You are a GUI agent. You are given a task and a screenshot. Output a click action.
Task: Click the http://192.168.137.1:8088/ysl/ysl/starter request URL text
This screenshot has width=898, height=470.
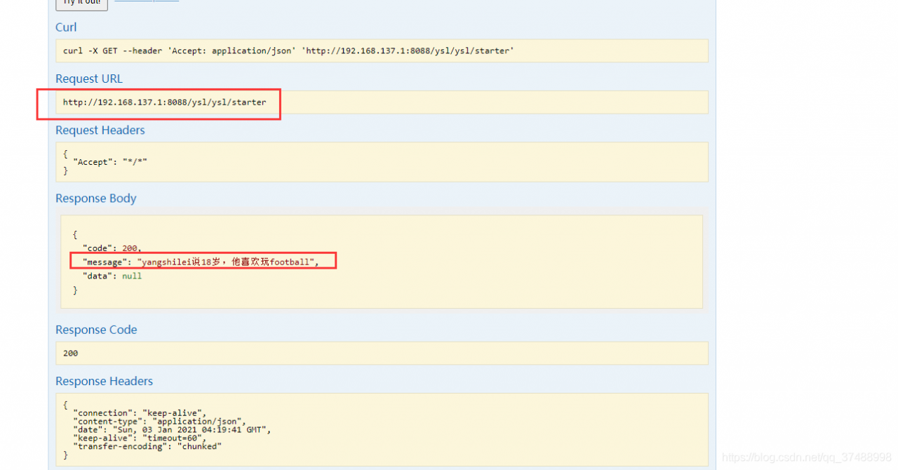click(x=165, y=102)
